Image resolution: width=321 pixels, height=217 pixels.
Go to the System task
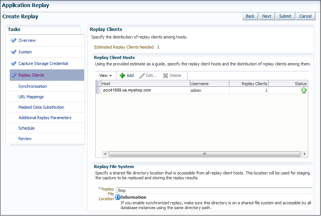click(25, 52)
